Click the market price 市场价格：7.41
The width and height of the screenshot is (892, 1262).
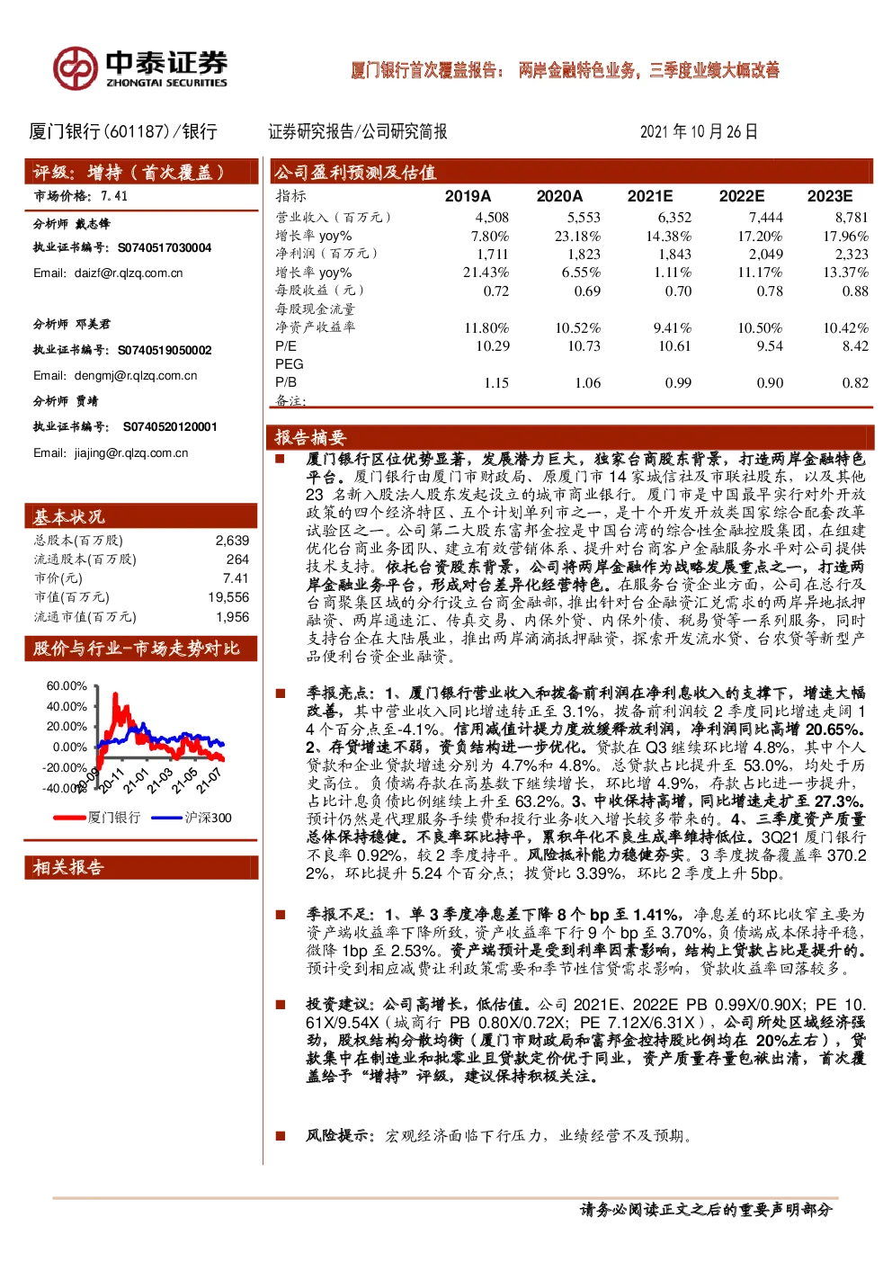[x=81, y=196]
